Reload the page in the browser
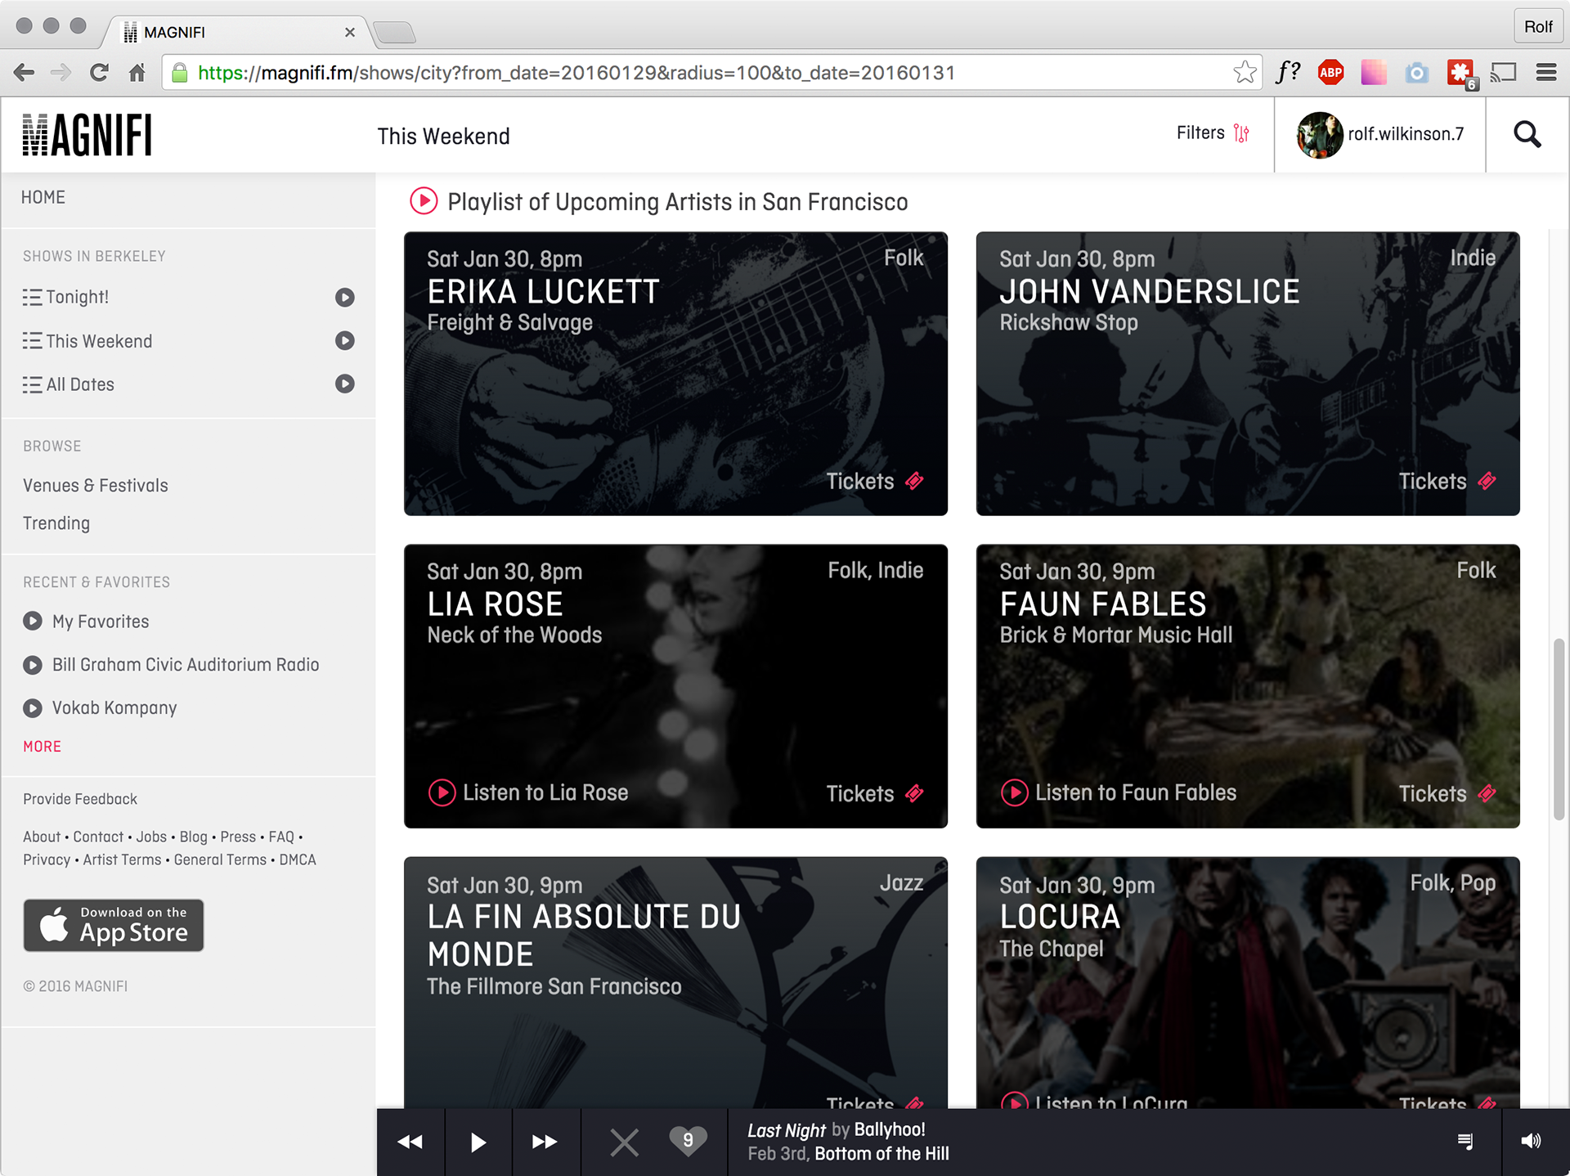 click(99, 73)
